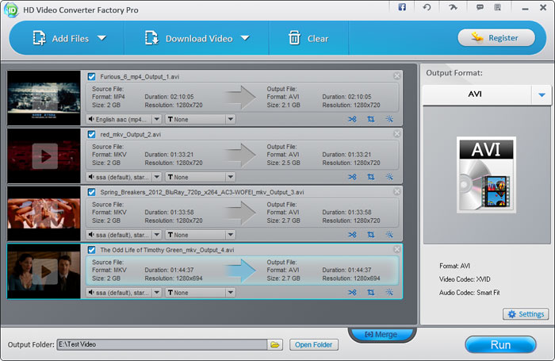This screenshot has width=555, height=361.
Task: Open effects for red_mkv video
Action: 389,177
